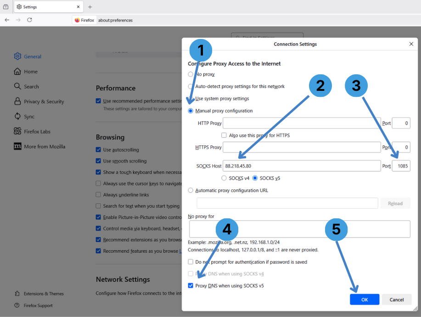
Task: Click the Firefox identity icon in address bar
Action: 84,20
